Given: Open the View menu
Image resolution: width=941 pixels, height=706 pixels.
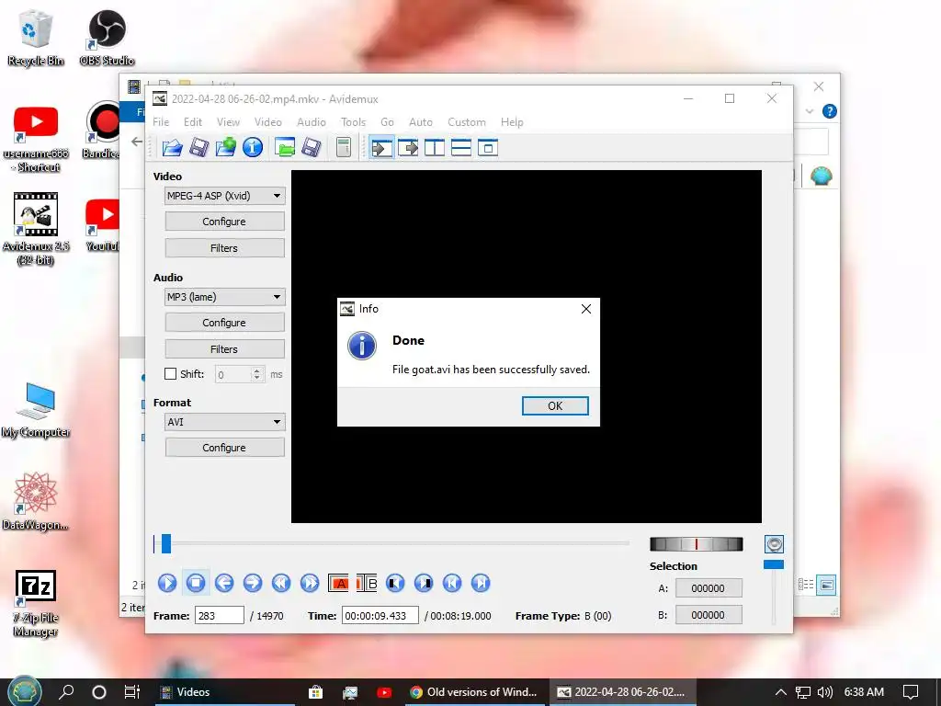Looking at the screenshot, I should pyautogui.click(x=228, y=122).
